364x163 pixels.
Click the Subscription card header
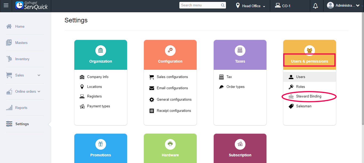pyautogui.click(x=240, y=148)
